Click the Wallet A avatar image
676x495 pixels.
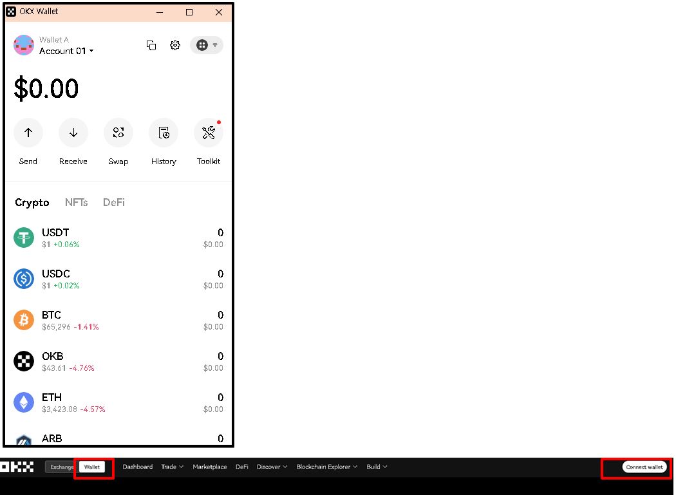click(24, 45)
